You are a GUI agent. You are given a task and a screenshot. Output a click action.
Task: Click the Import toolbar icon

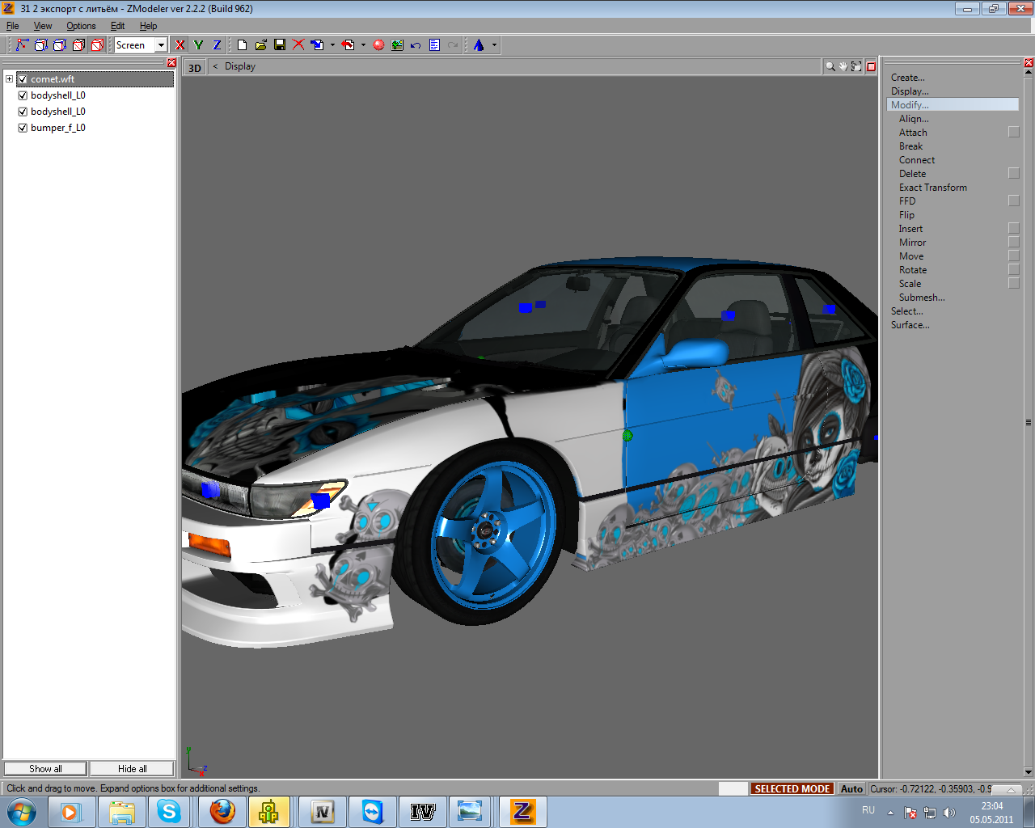(x=318, y=45)
